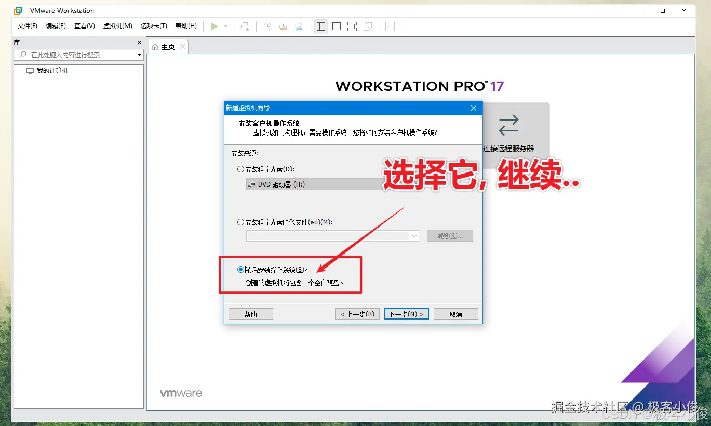Click the full screen mode icon
Image resolution: width=711 pixels, height=426 pixels.
click(x=352, y=26)
